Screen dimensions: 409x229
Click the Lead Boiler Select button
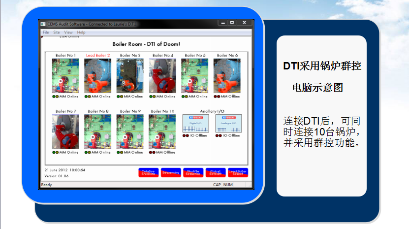coord(238,173)
